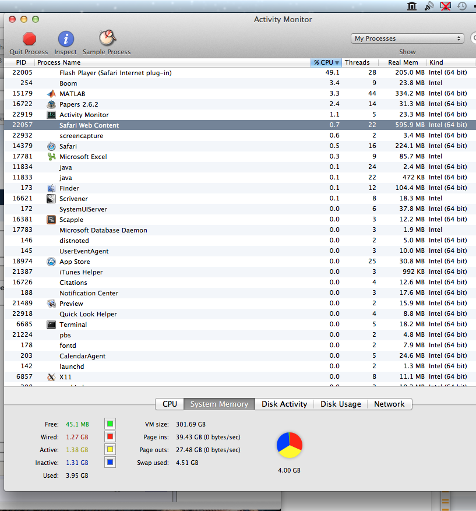The height and width of the screenshot is (511, 476).
Task: Select the distnoted process row
Action: (x=240, y=241)
